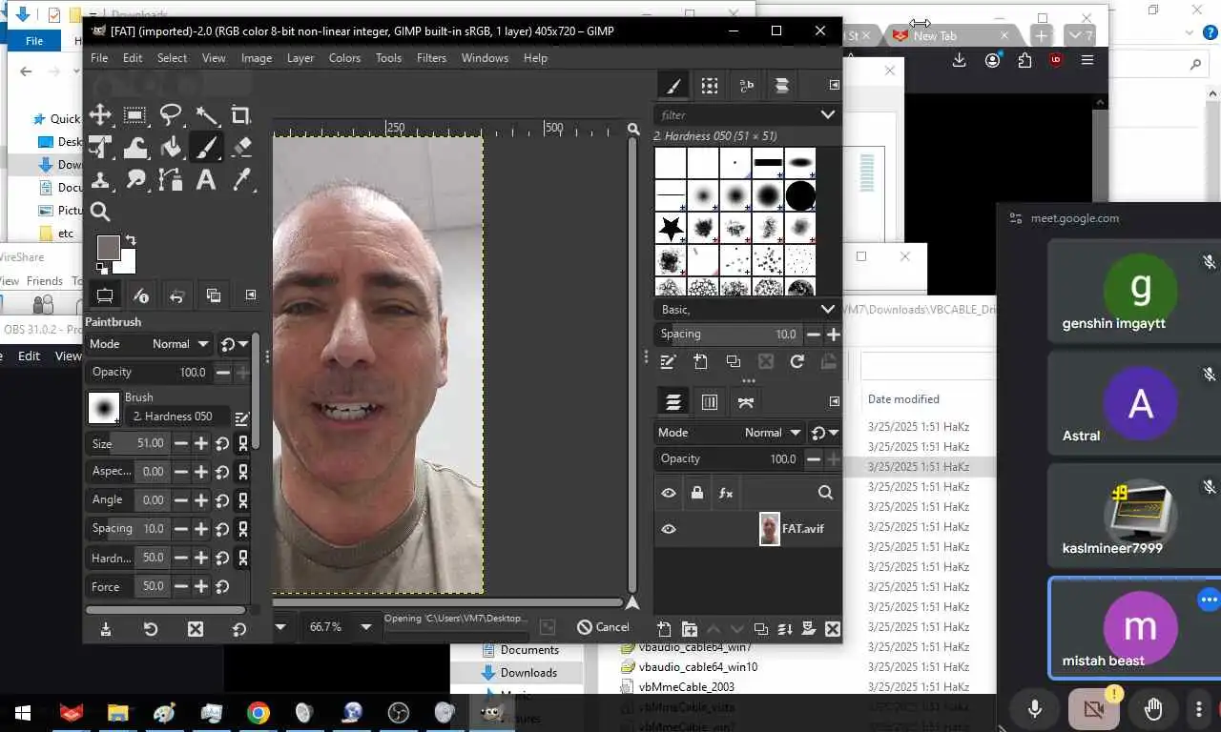
Task: Open Filters menu in GIMP
Action: click(x=431, y=58)
